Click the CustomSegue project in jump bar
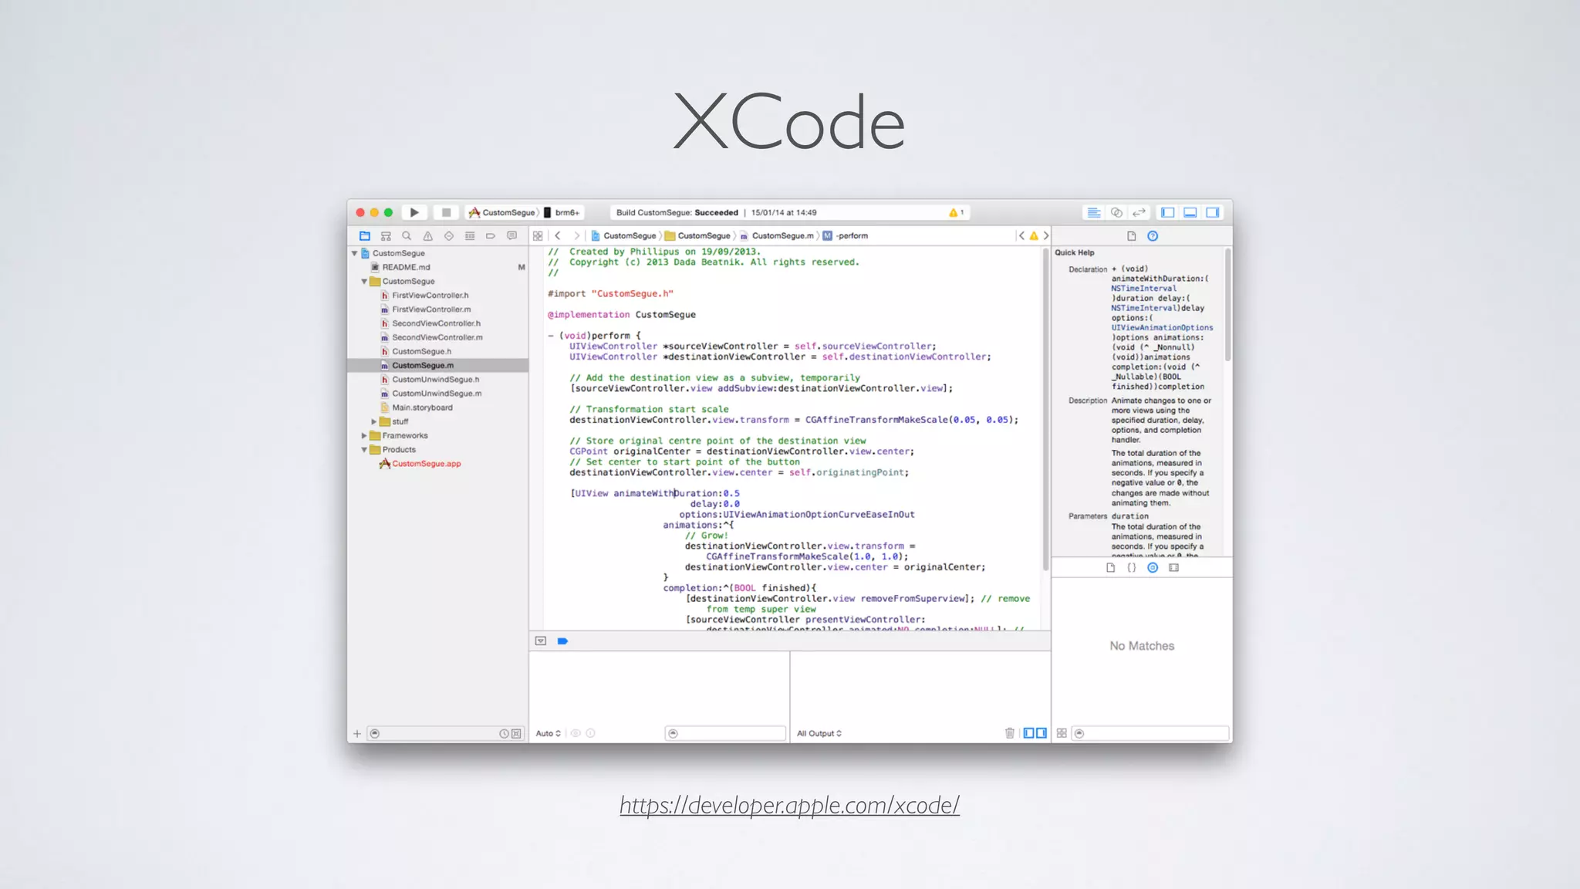 [623, 236]
